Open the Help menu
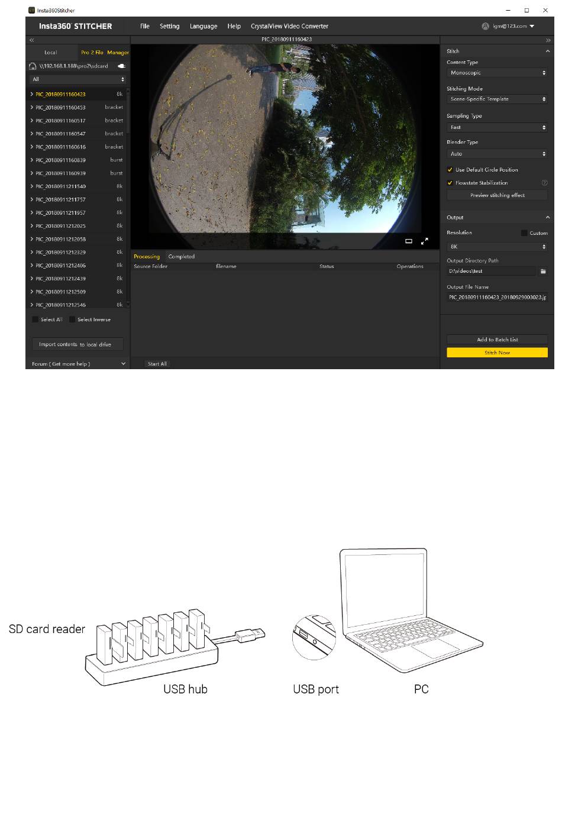Screen dimensions: 562x820 234,26
